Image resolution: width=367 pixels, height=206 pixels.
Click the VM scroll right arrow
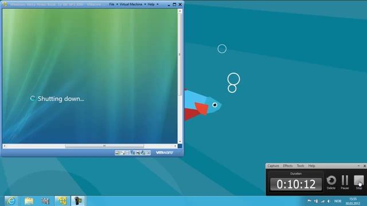pos(175,146)
